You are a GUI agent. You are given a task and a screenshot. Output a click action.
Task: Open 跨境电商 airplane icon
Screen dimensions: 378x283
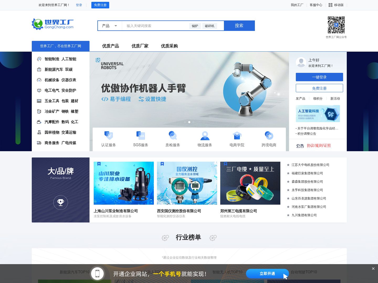pos(269,135)
